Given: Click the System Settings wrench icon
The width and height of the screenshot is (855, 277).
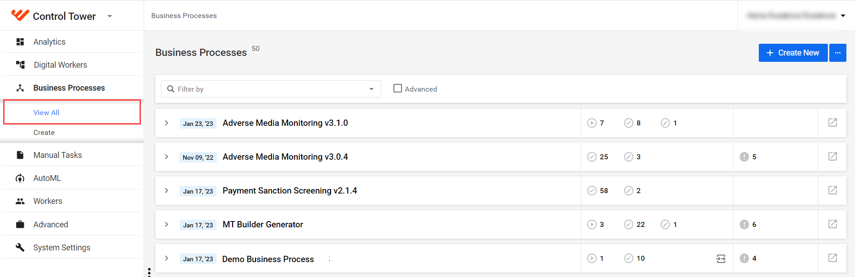Looking at the screenshot, I should click(x=20, y=247).
